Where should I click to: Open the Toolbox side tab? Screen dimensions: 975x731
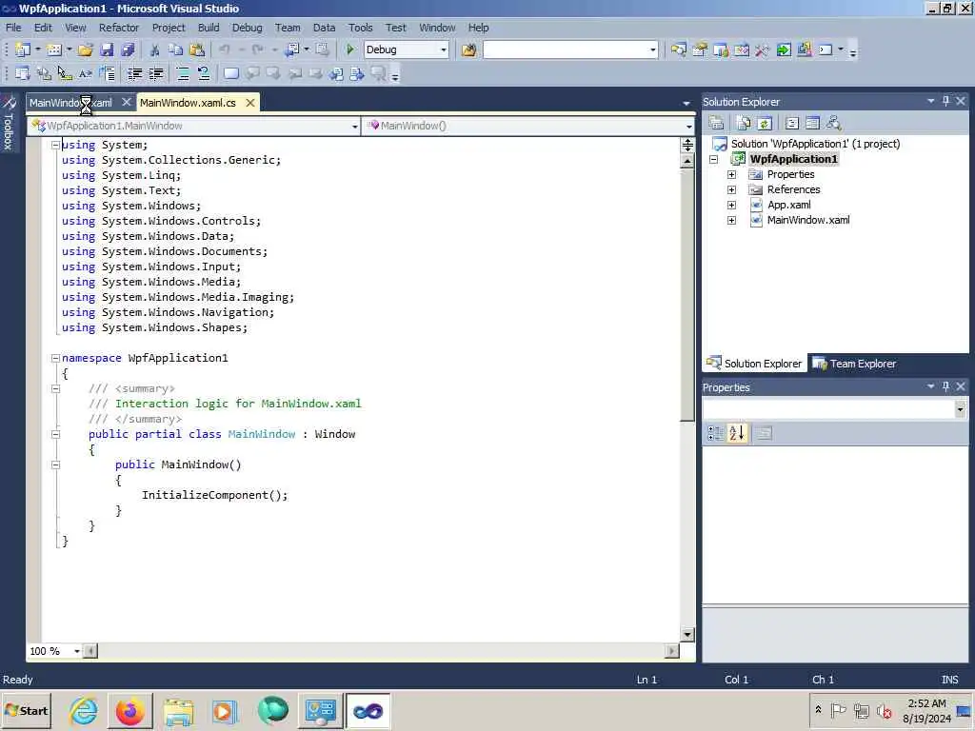(9, 123)
